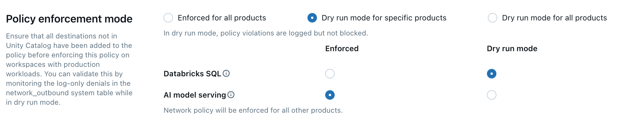625x126 pixels.
Task: Pick the Dry run mode radio for Databricks SQL
Action: point(492,74)
